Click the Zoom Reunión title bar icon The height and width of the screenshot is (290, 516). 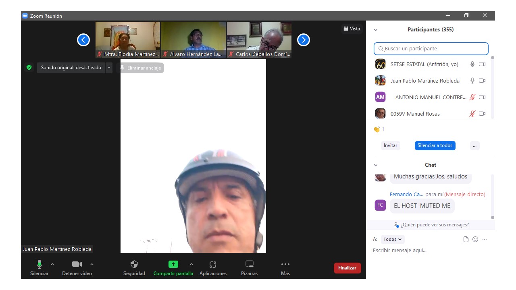(x=25, y=16)
